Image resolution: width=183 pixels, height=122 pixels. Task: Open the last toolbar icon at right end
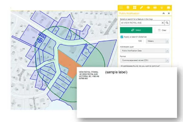[x=168, y=8]
